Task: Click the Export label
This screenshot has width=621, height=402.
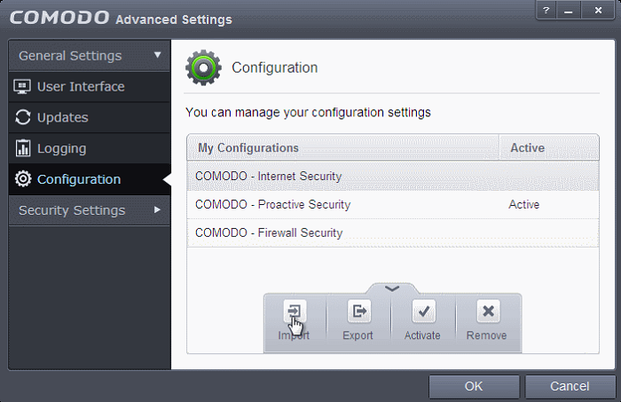Action: (x=358, y=335)
